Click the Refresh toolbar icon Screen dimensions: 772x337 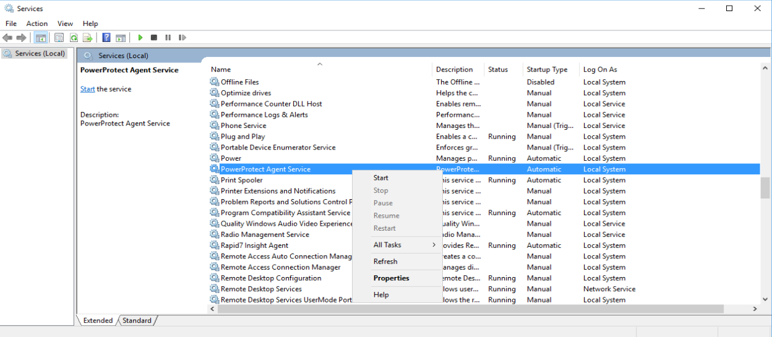coord(74,38)
